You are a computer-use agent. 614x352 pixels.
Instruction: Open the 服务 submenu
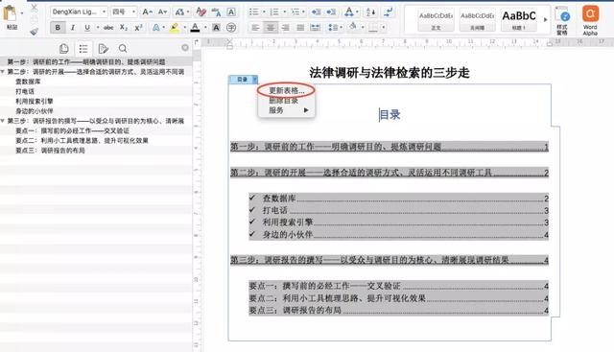click(x=287, y=110)
